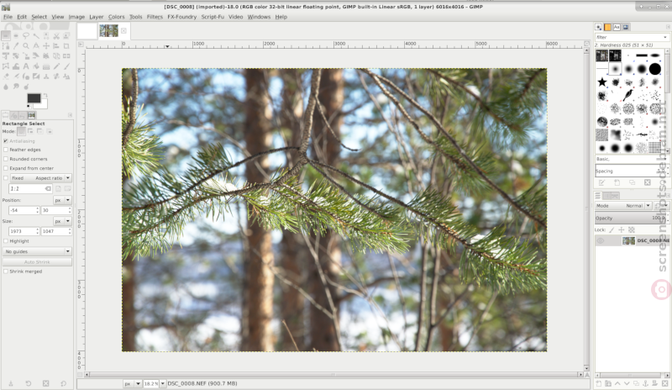The width and height of the screenshot is (672, 390).
Task: Click the Auto Shrink button
Action: [x=37, y=261]
